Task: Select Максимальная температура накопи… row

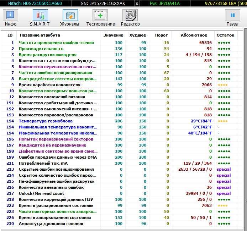Action: [121, 133]
